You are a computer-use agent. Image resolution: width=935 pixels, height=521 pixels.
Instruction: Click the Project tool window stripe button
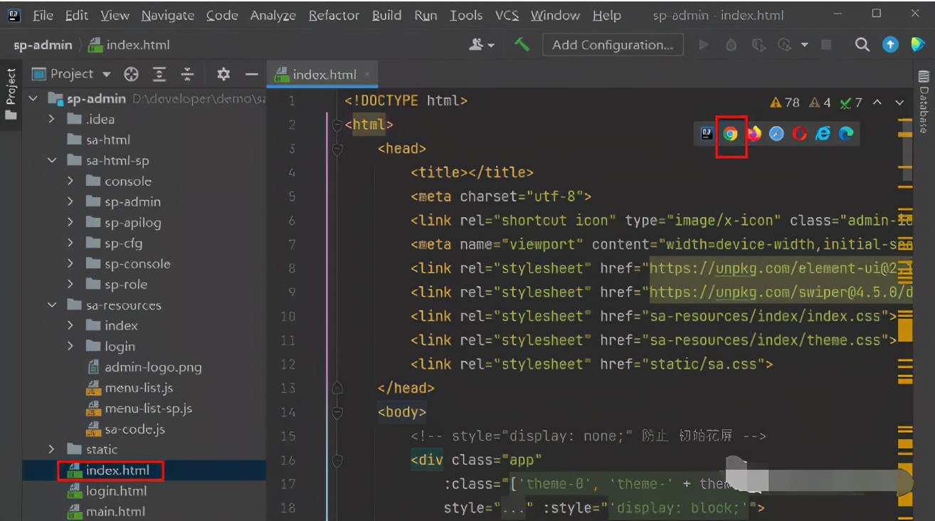pos(11,94)
